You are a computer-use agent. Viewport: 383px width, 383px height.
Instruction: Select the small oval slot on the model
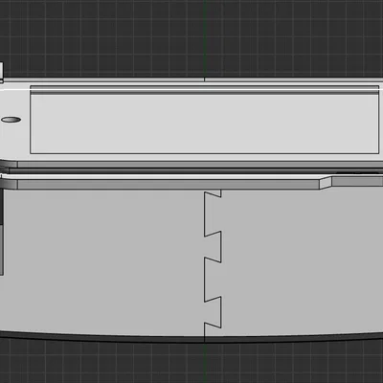tap(11, 120)
